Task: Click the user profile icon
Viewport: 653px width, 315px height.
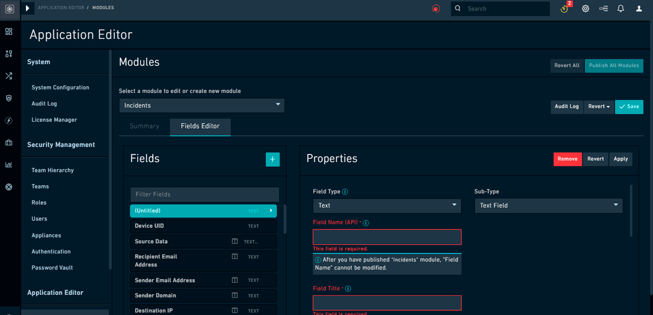Action: point(639,8)
